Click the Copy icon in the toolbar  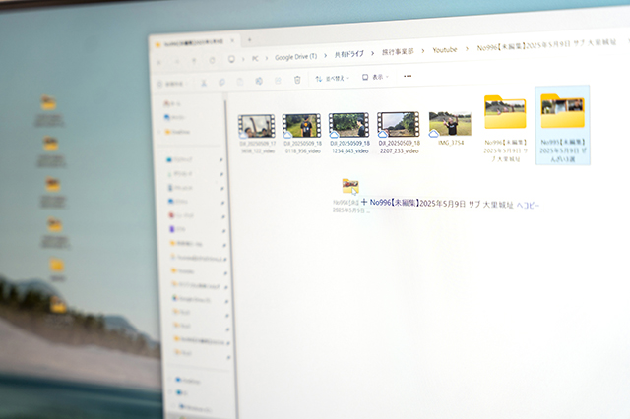pos(221,82)
